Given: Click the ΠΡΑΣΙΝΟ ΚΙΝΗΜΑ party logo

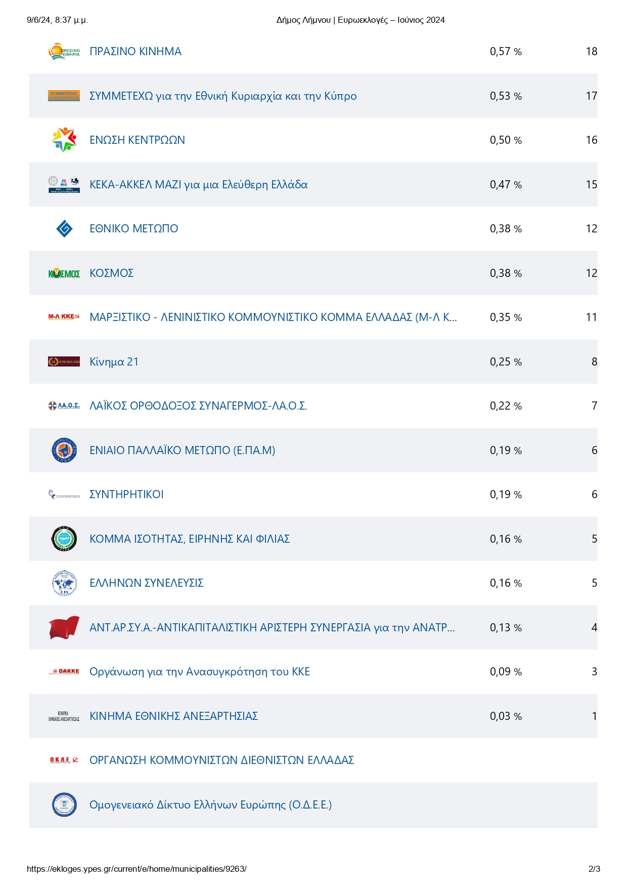Looking at the screenshot, I should [64, 52].
